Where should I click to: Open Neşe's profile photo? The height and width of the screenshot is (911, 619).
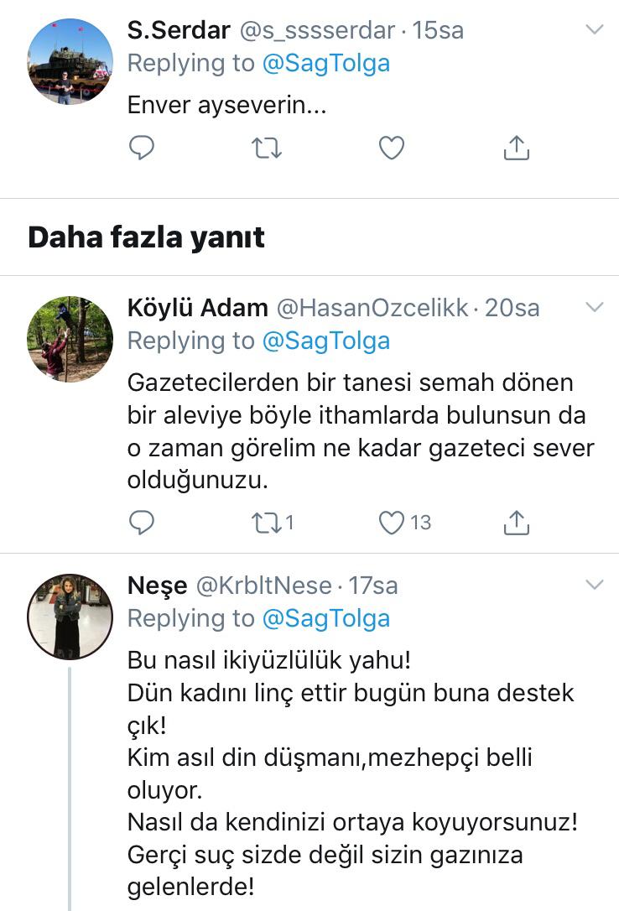(70, 616)
